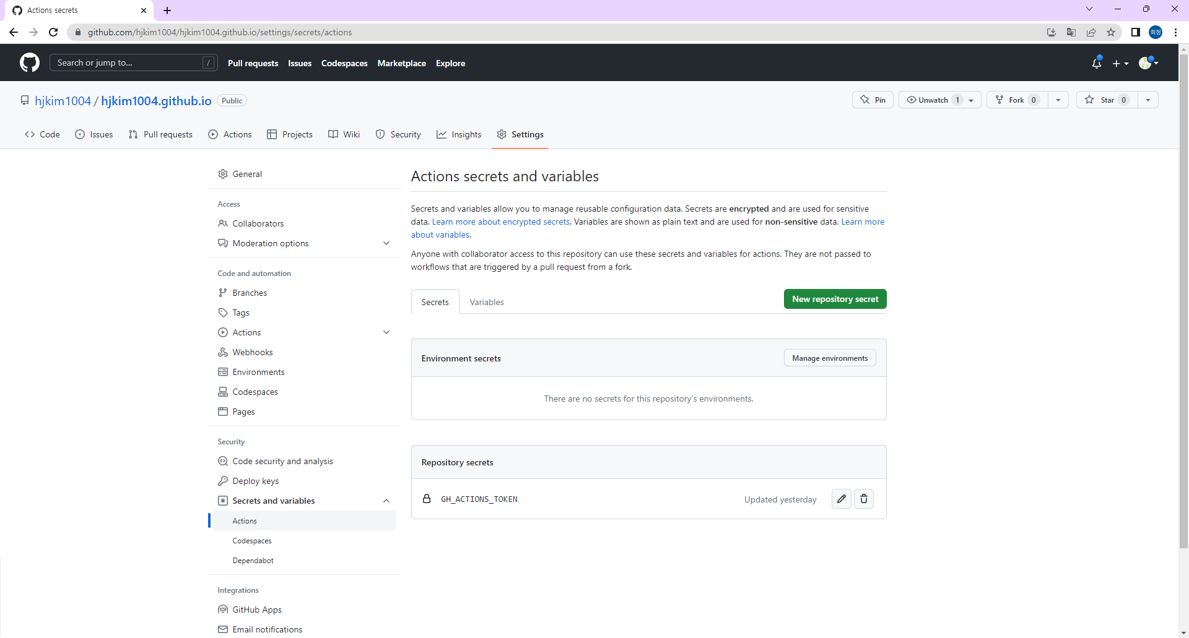Open the notifications bell
This screenshot has width=1189, height=638.
[x=1097, y=63]
